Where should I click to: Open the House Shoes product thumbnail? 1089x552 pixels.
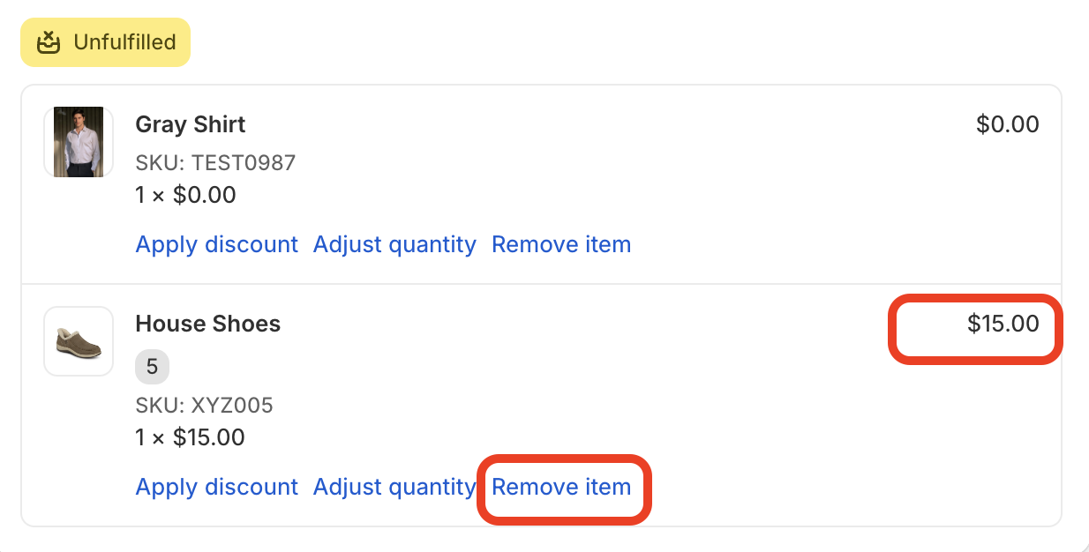79,341
